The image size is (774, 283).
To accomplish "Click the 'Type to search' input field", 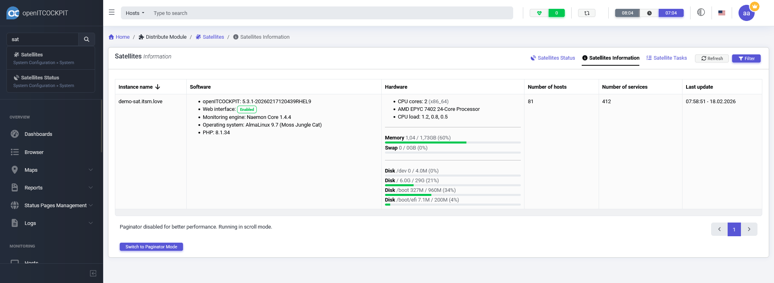I will (x=331, y=13).
